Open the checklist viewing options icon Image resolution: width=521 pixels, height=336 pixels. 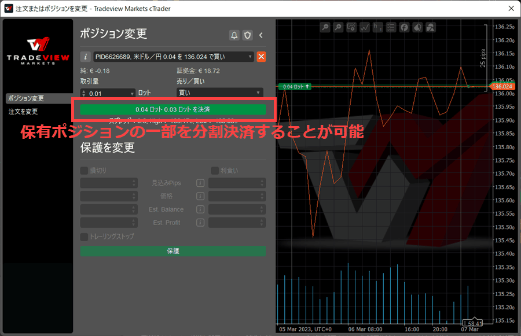point(391,27)
